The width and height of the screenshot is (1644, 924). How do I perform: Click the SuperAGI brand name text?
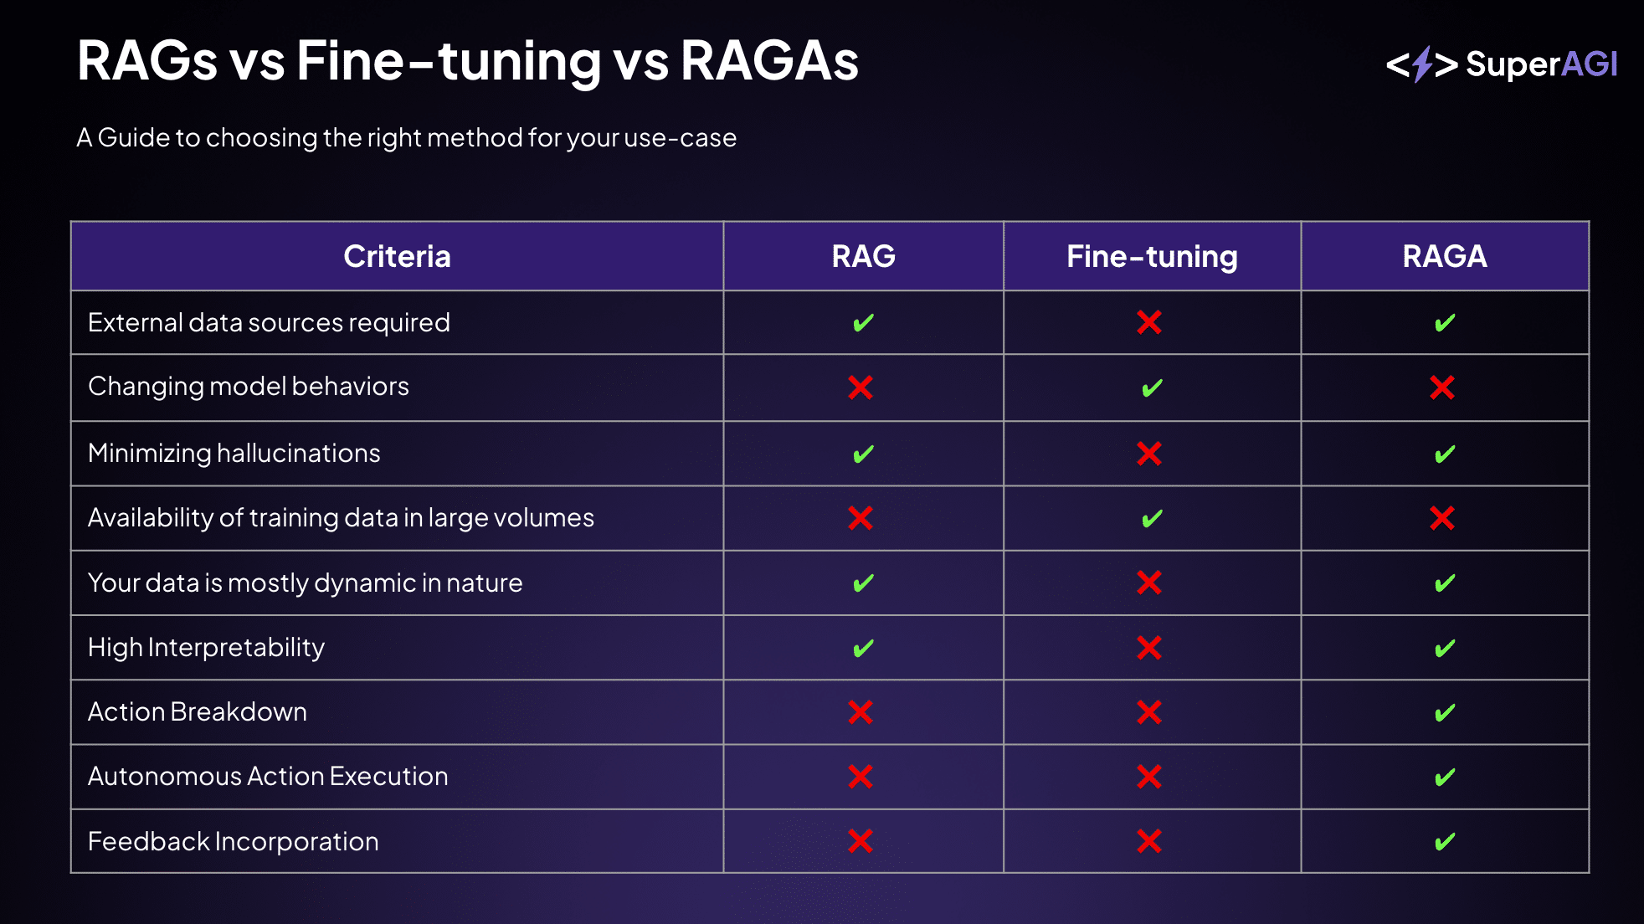[1541, 64]
